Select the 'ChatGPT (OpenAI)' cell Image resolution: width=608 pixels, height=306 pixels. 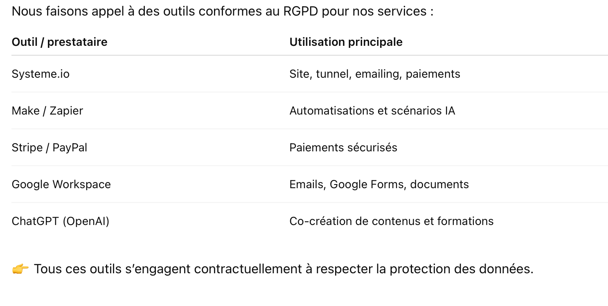(x=61, y=221)
